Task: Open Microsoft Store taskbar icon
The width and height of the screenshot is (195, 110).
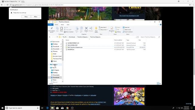Action: 57,108
